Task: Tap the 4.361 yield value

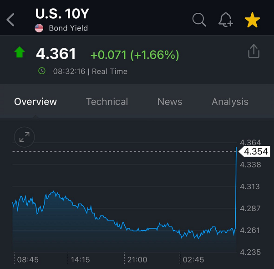Action: (x=56, y=54)
